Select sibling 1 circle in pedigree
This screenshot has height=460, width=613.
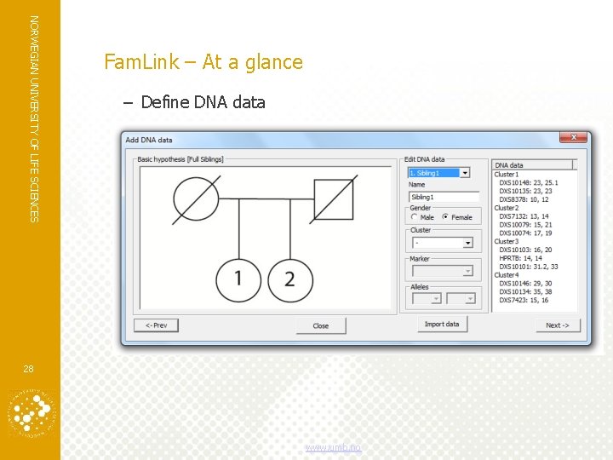pyautogui.click(x=238, y=280)
